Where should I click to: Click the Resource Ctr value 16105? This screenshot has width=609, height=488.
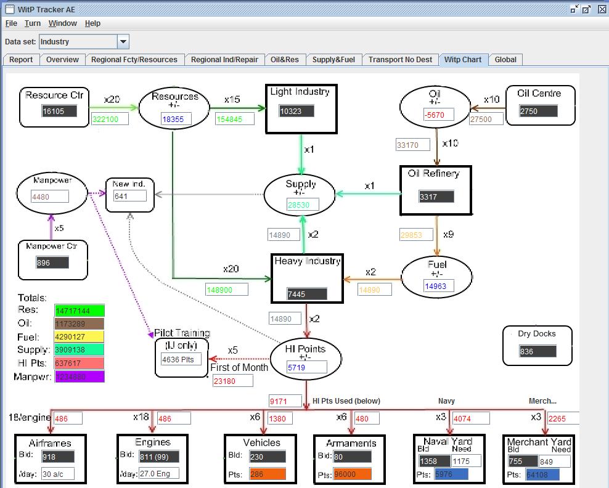59,111
